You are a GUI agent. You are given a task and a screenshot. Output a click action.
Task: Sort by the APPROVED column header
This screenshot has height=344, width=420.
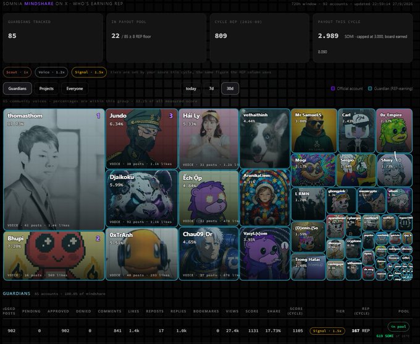coord(58,311)
